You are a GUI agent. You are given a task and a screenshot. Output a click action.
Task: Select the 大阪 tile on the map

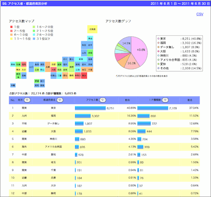pos(54,69)
